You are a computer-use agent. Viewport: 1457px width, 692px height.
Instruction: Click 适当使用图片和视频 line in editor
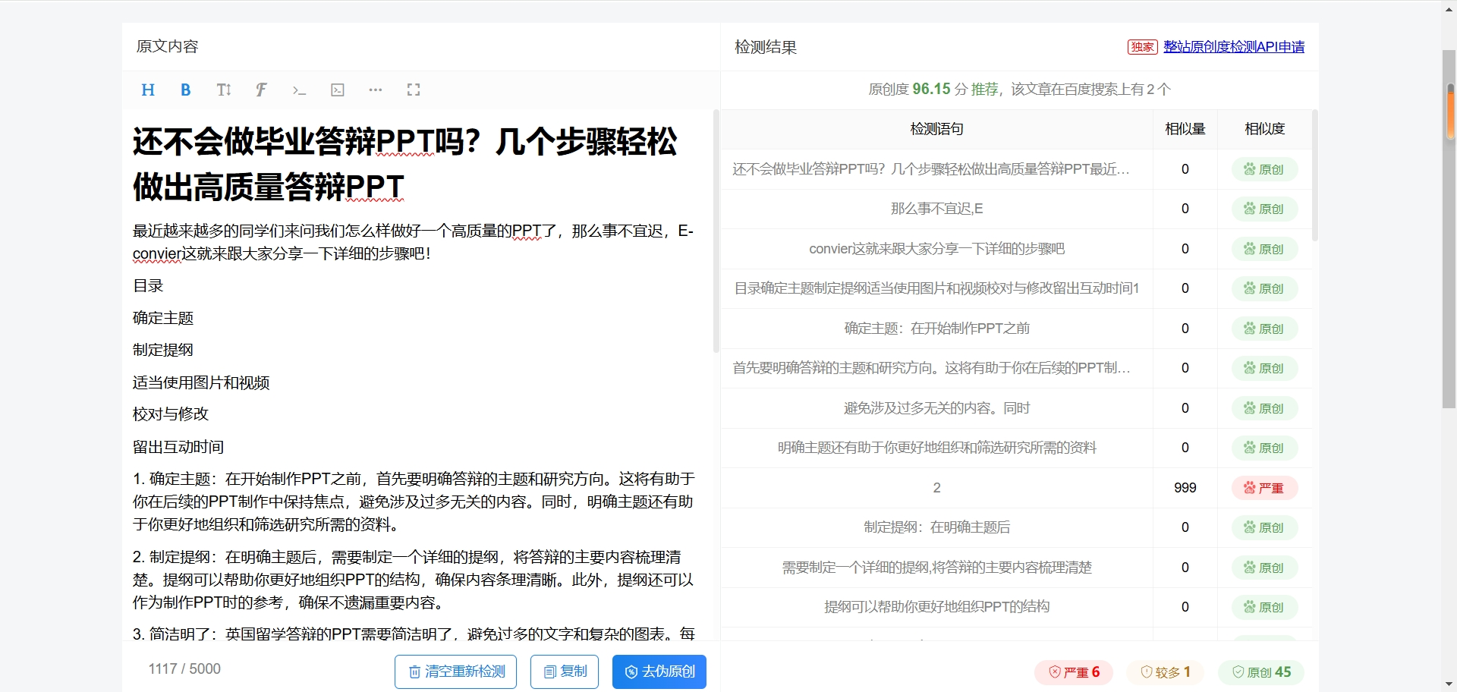(x=201, y=382)
